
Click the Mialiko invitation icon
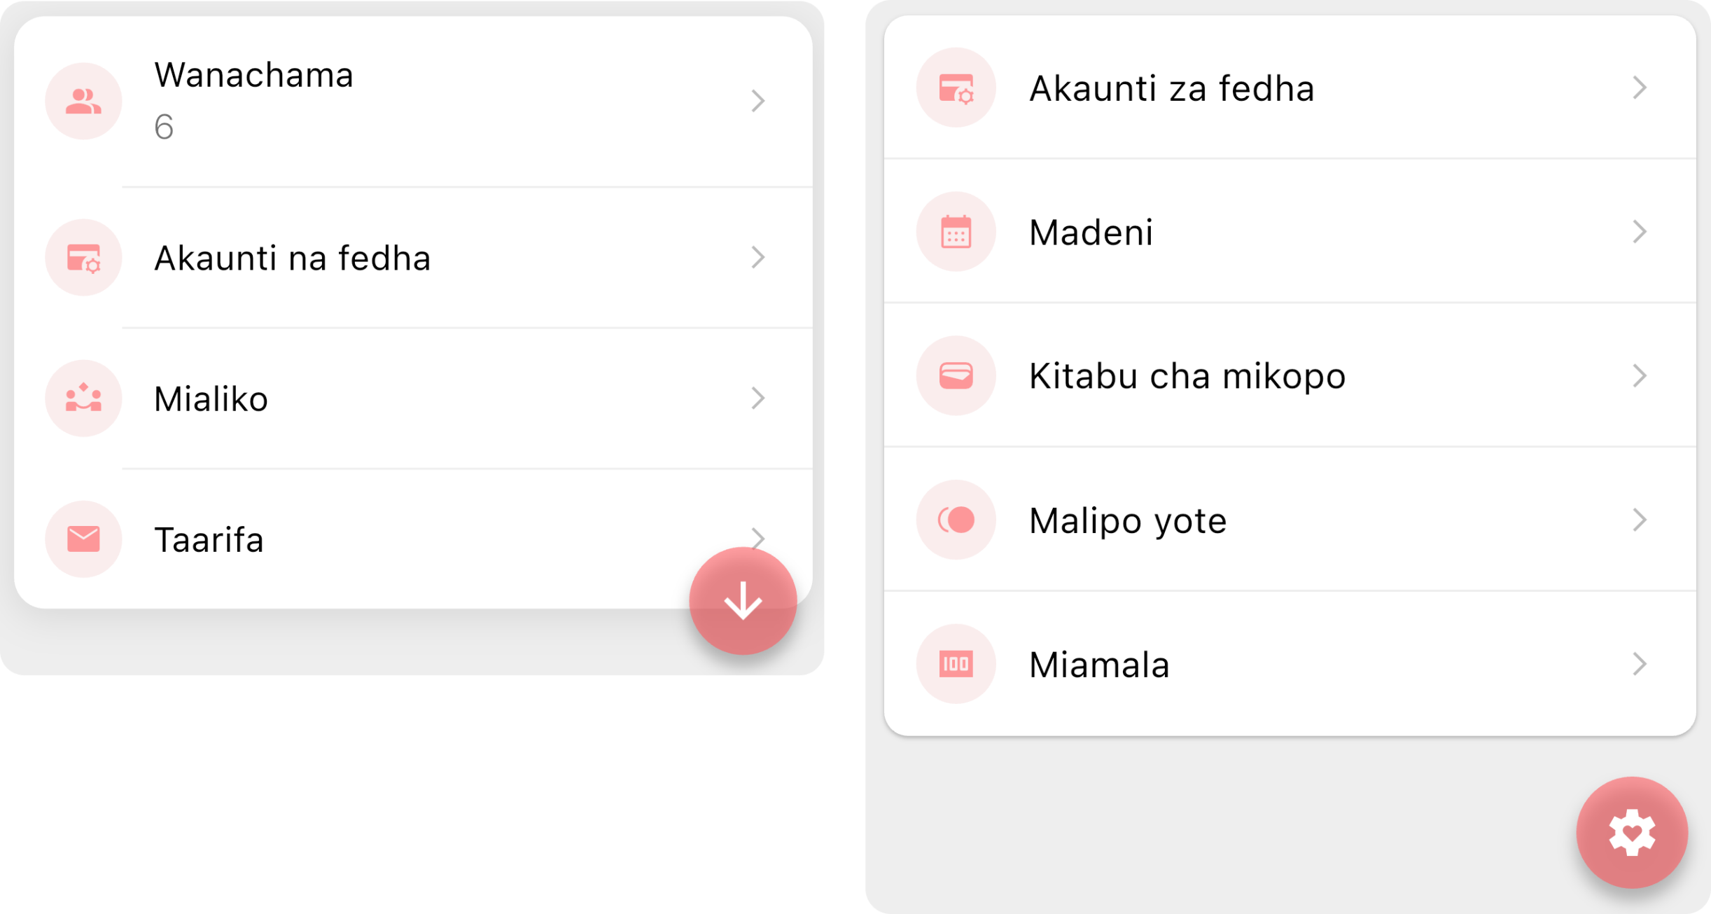(x=83, y=399)
